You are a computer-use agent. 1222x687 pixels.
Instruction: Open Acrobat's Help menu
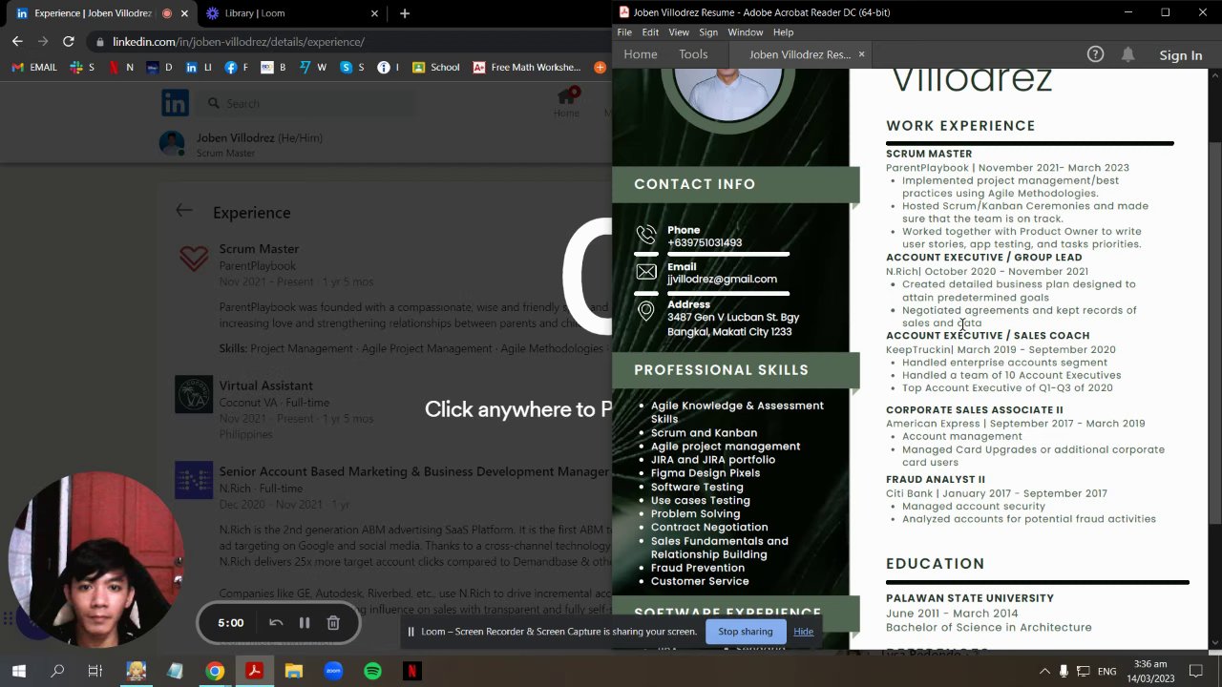click(x=783, y=32)
